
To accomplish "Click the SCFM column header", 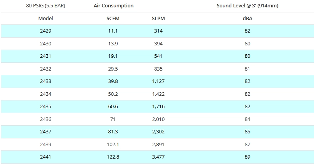I will tap(113, 18).
